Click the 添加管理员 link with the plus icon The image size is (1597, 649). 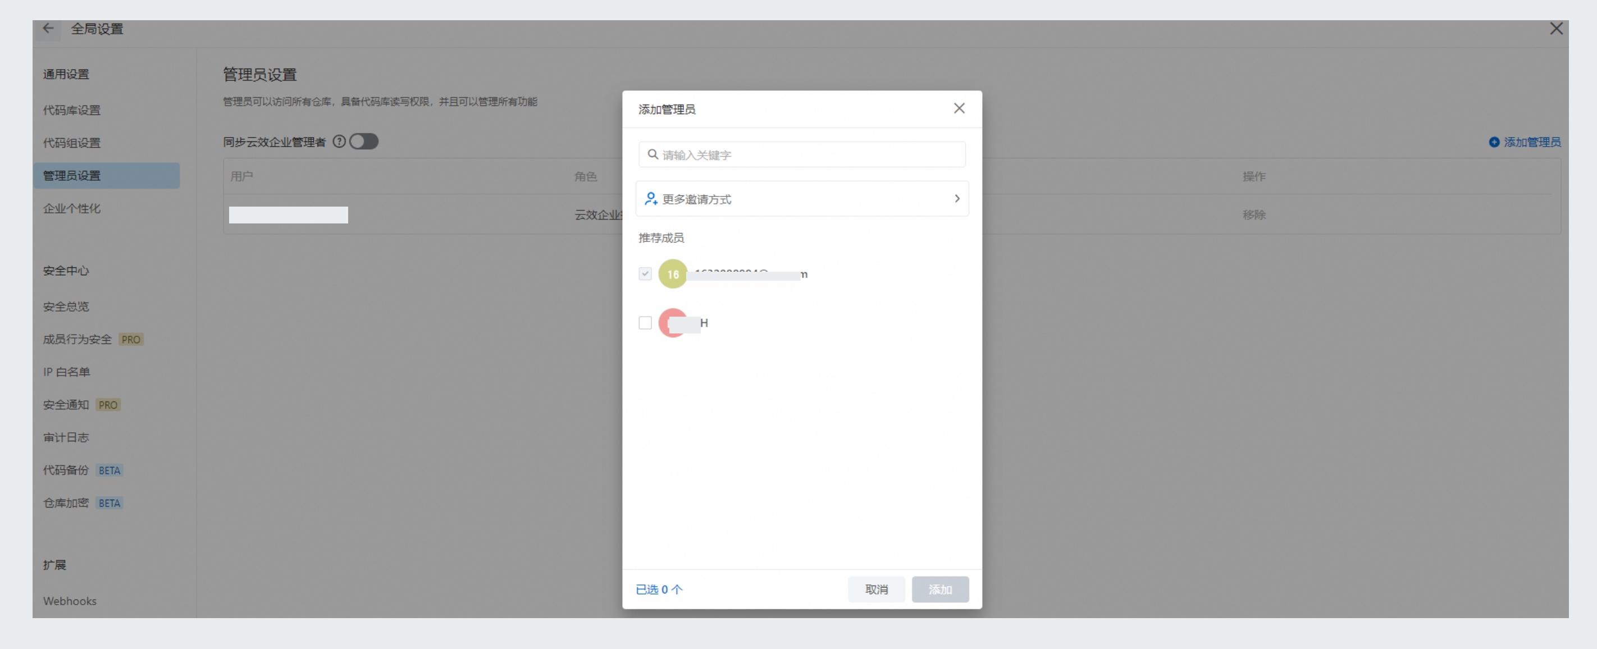point(1525,143)
